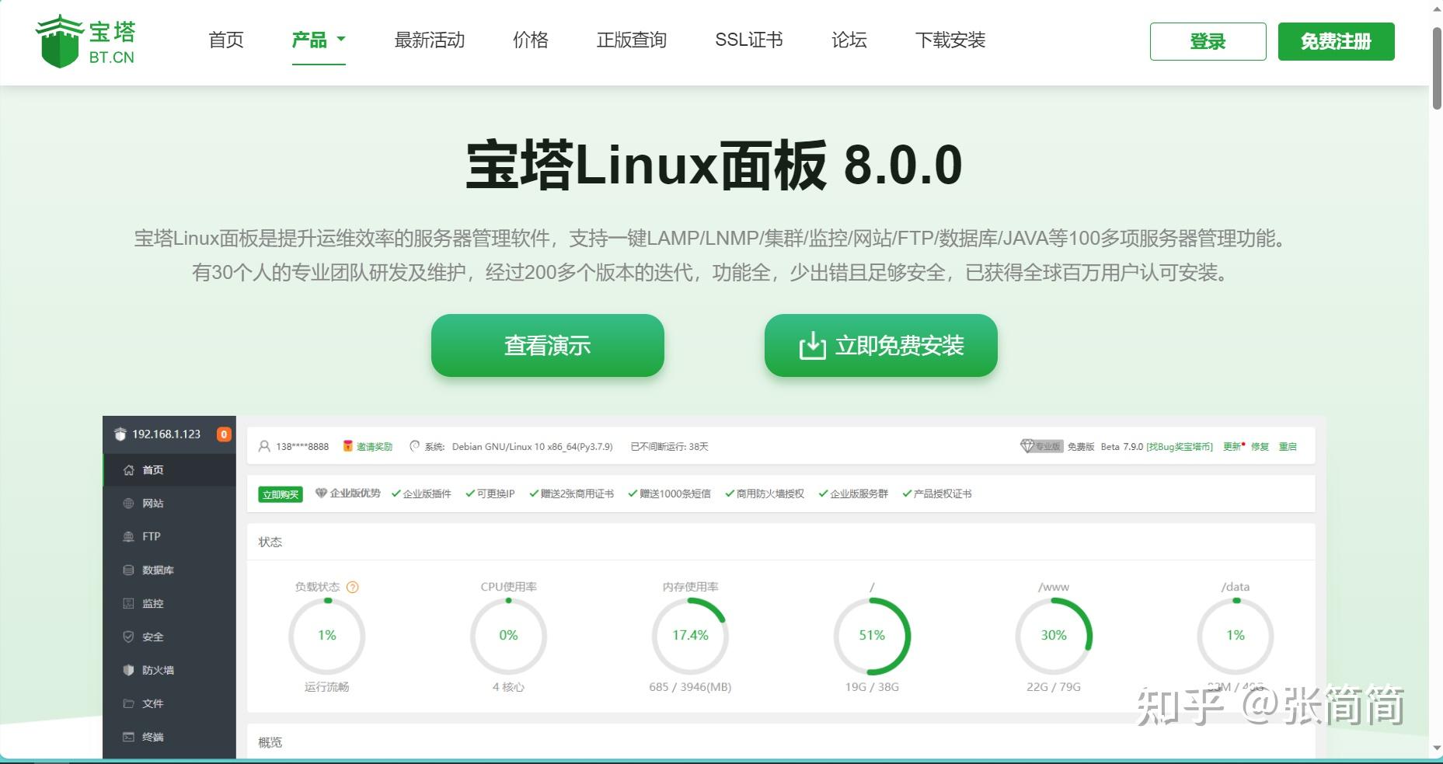Open the 防火墙 icon in sidebar
The width and height of the screenshot is (1443, 764).
129,671
